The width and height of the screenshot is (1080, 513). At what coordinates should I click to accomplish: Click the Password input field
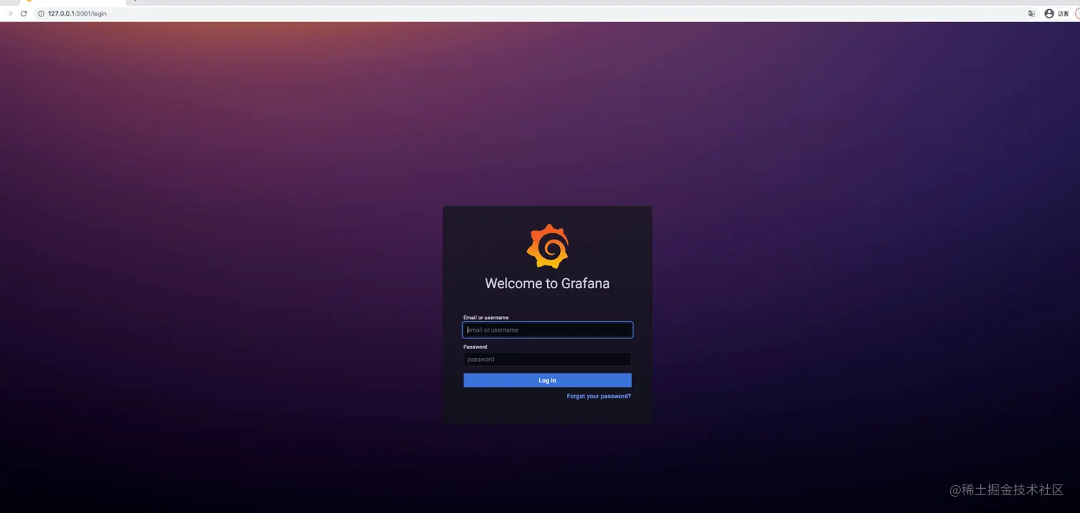pyautogui.click(x=547, y=360)
